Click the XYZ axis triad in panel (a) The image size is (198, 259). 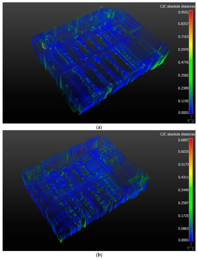[191, 119]
